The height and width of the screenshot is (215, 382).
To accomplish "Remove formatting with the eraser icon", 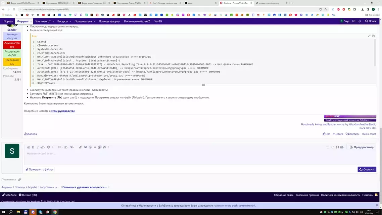I will [28, 147].
